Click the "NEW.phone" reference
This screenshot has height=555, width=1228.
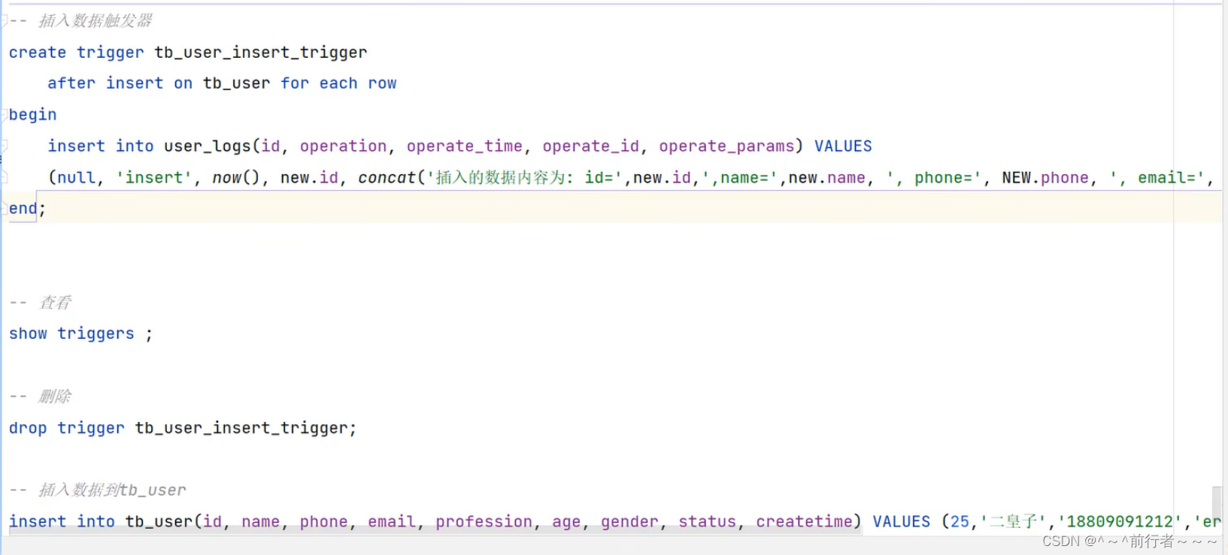(x=1045, y=178)
